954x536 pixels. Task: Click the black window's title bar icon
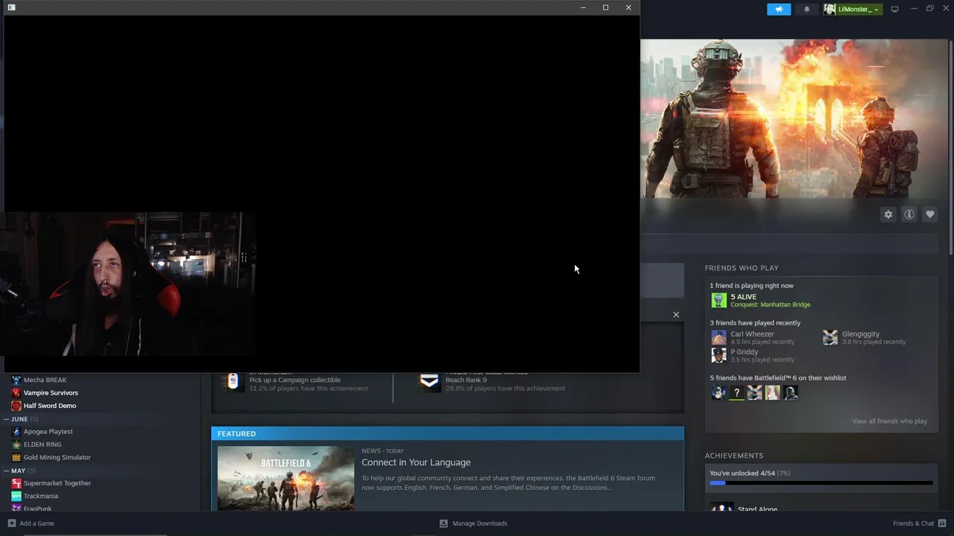click(x=11, y=7)
